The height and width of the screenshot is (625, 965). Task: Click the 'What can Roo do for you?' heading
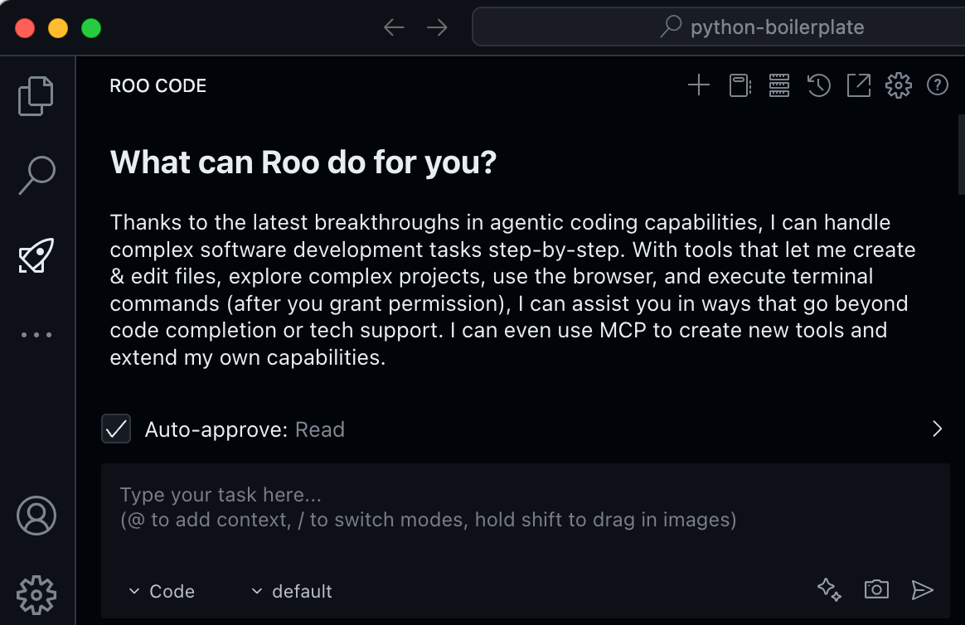click(303, 162)
